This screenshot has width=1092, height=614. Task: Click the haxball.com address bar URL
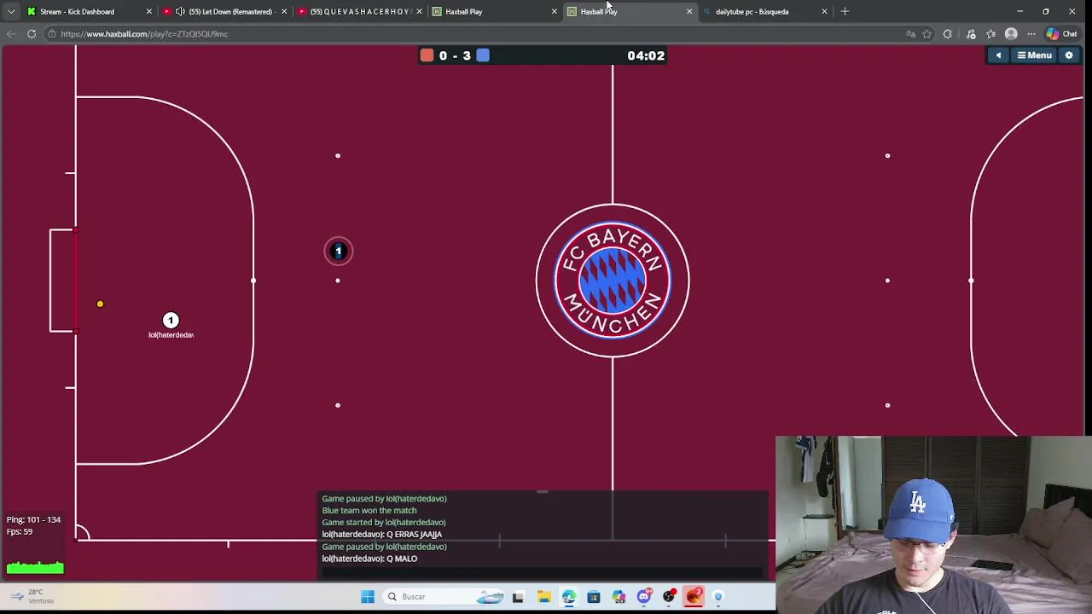coord(144,34)
